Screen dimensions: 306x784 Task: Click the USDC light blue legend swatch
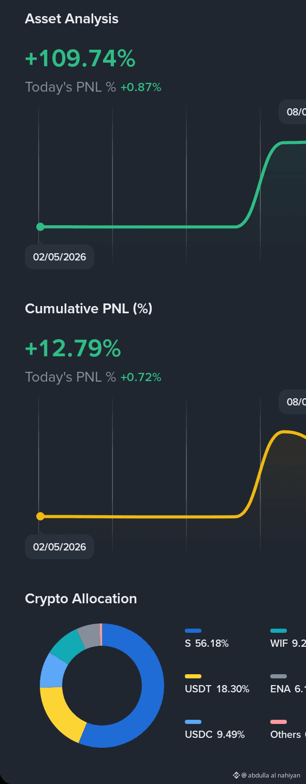point(193,722)
